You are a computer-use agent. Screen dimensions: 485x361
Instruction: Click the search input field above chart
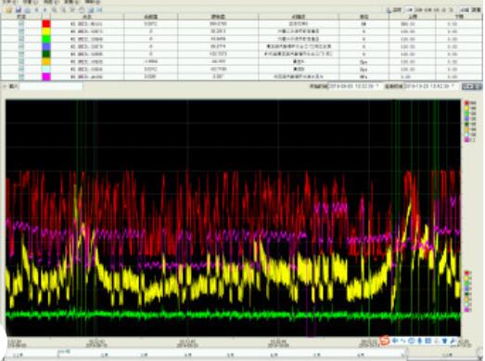[x=51, y=86]
